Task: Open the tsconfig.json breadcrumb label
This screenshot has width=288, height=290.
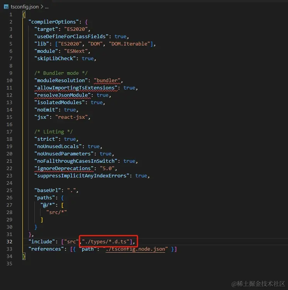Action: [25, 7]
